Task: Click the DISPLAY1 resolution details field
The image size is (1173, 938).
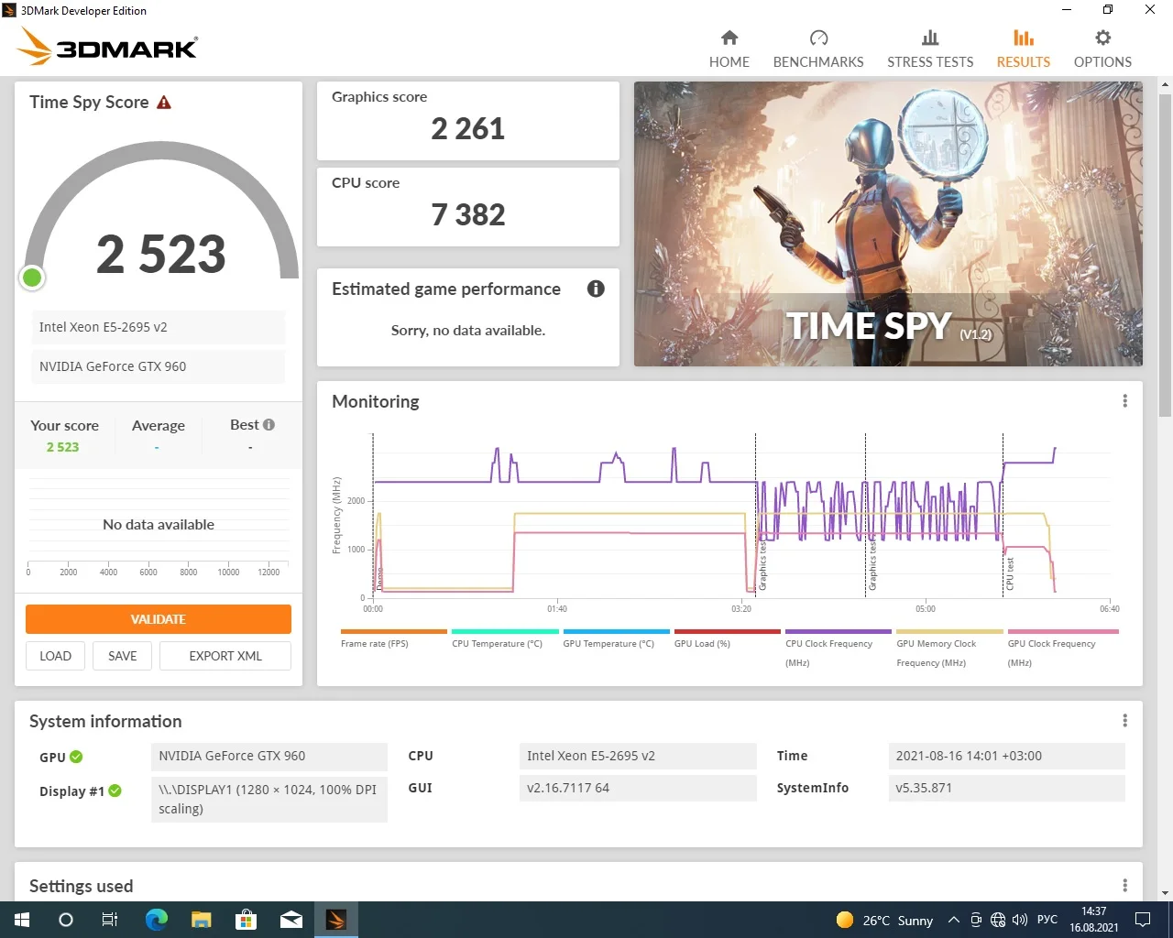Action: (269, 799)
